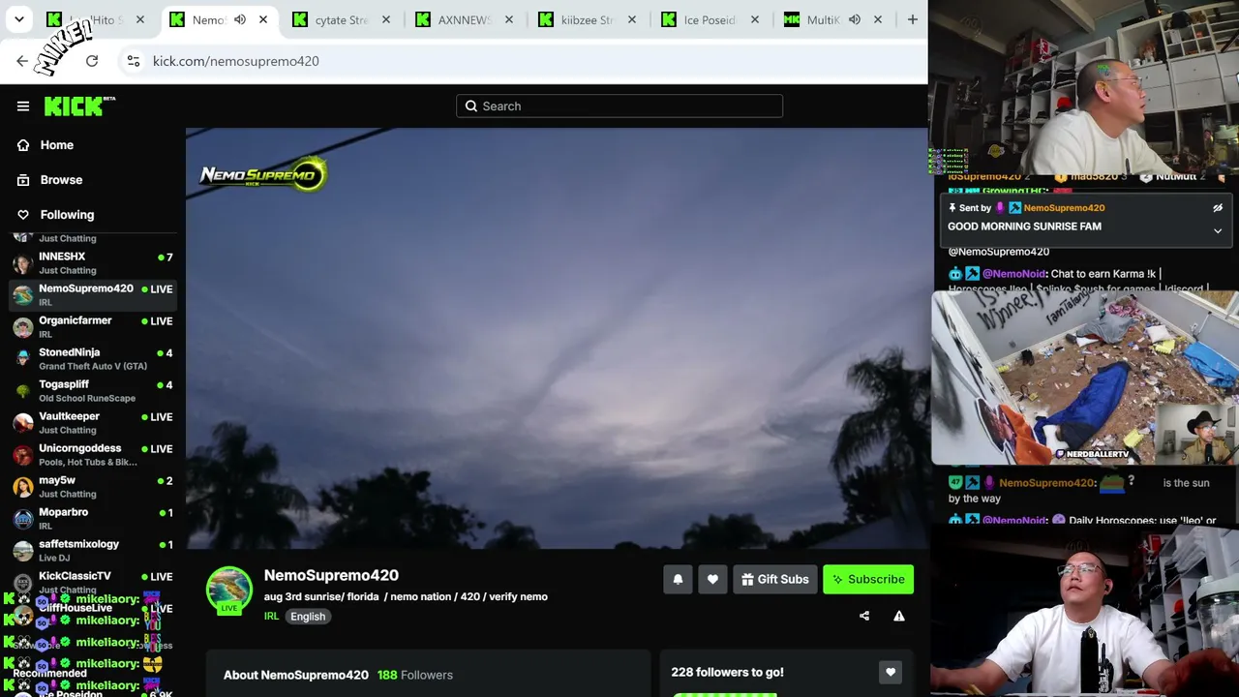This screenshot has width=1239, height=697.
Task: Open the Following link in sidebar
Action: pyautogui.click(x=67, y=215)
